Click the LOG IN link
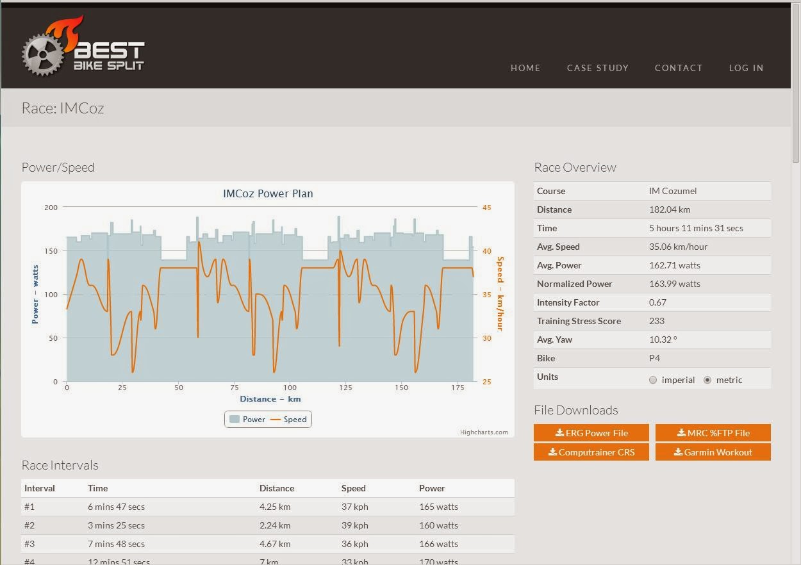 [x=746, y=68]
